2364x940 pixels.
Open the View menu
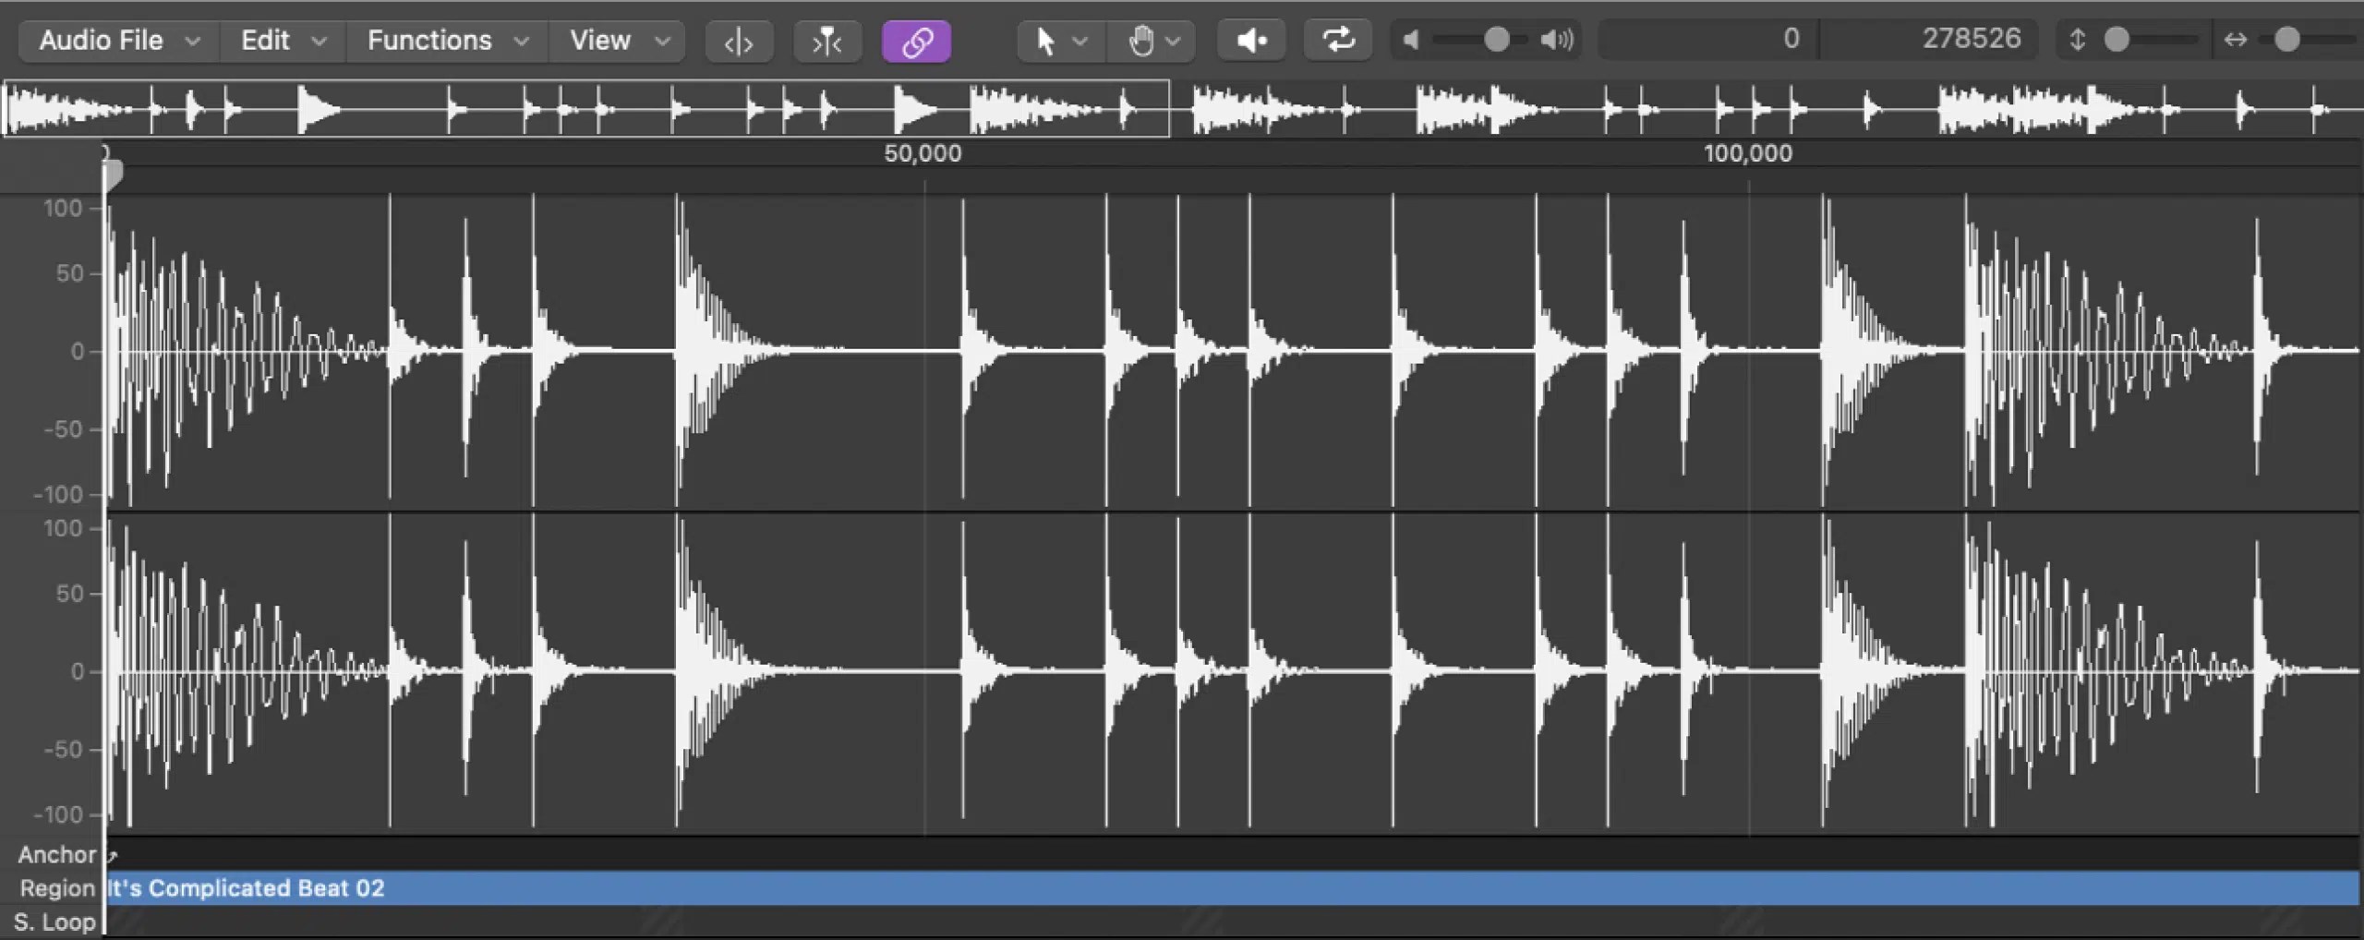point(614,40)
